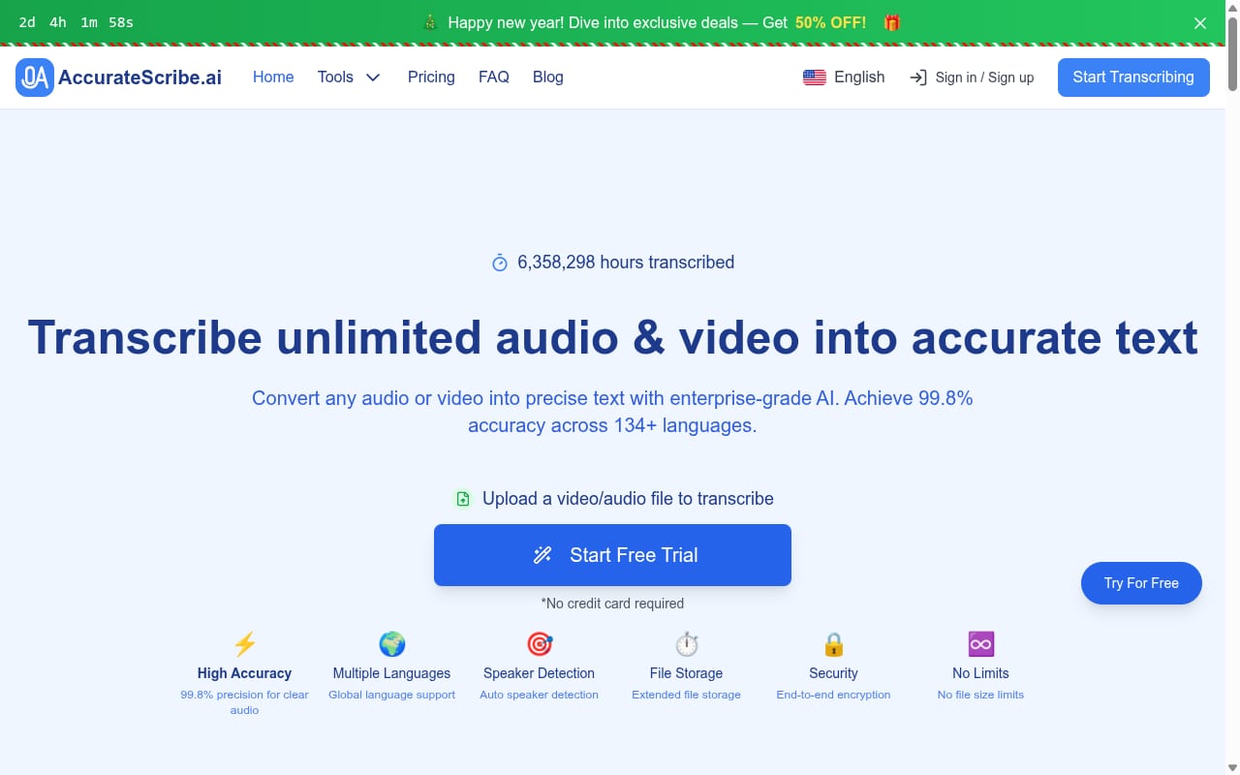Click the sign-in arrow icon
1240x775 pixels.
[918, 77]
